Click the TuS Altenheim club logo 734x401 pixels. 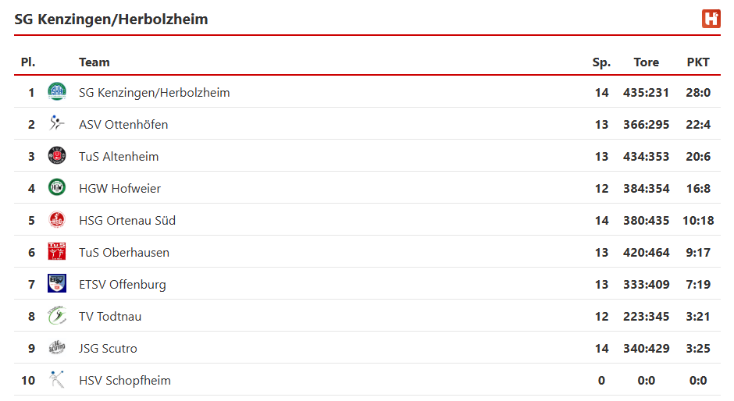(57, 156)
